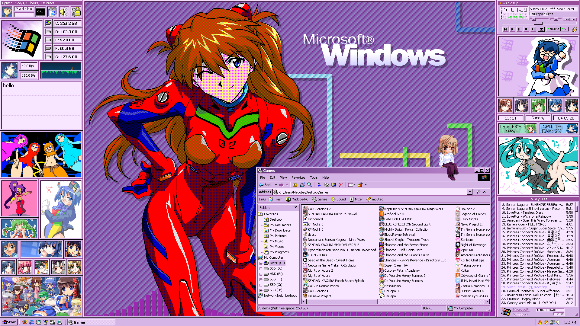Click the Go button
The height and width of the screenshot is (326, 580).
pos(481,192)
